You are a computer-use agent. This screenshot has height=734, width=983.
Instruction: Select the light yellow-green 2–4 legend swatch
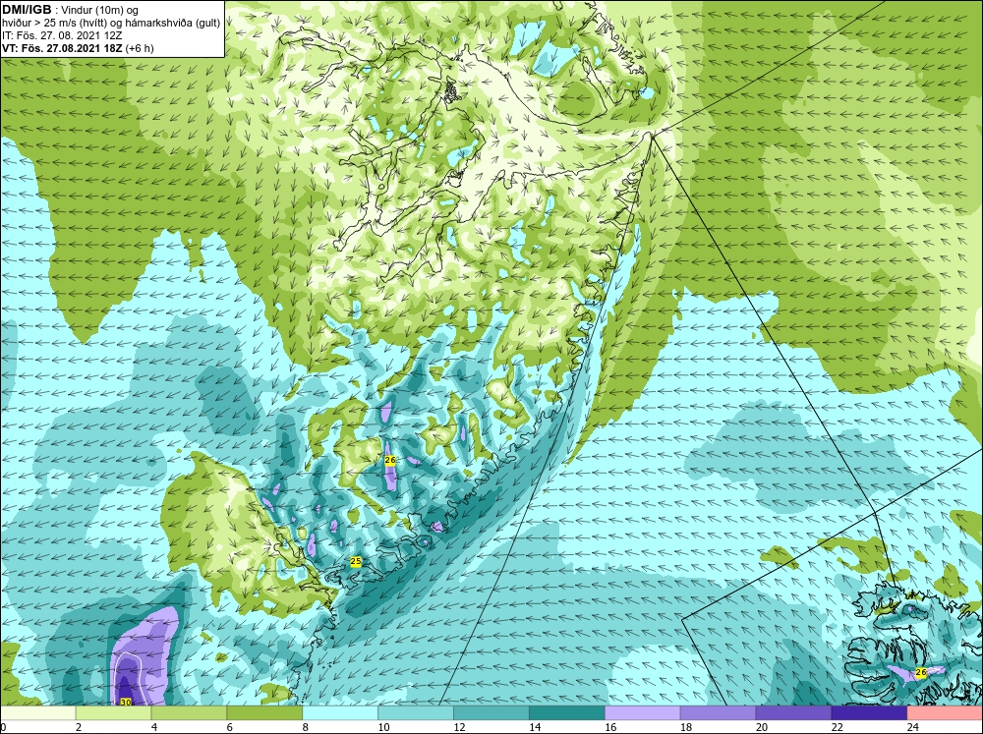tap(113, 713)
